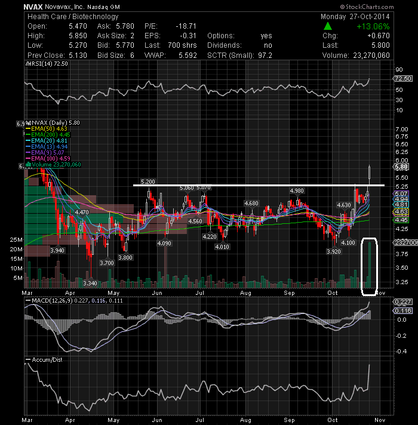Viewport: 418px width, 425px height.
Task: Click the EPS -0.31 value
Action: pos(188,36)
